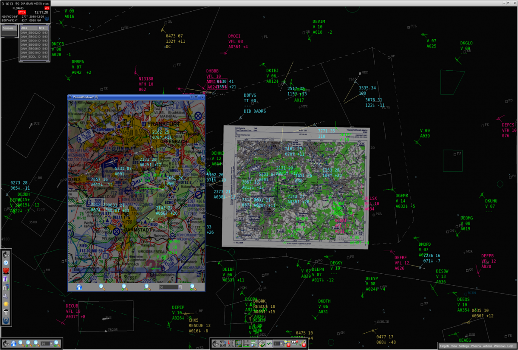Open the funnel filter tool
The width and height of the screenshot is (518, 350).
(6, 312)
